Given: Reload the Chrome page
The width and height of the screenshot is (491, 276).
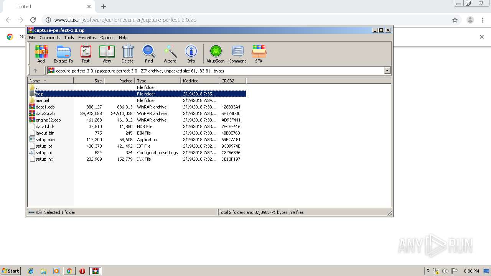Looking at the screenshot, I should [x=33, y=20].
